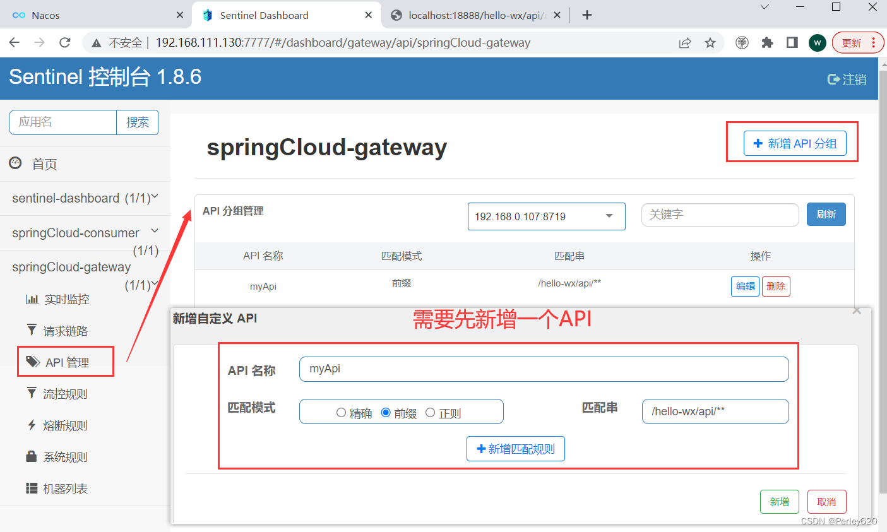Open the extensions puzzle icon
This screenshot has width=887, height=532.
(x=767, y=43)
